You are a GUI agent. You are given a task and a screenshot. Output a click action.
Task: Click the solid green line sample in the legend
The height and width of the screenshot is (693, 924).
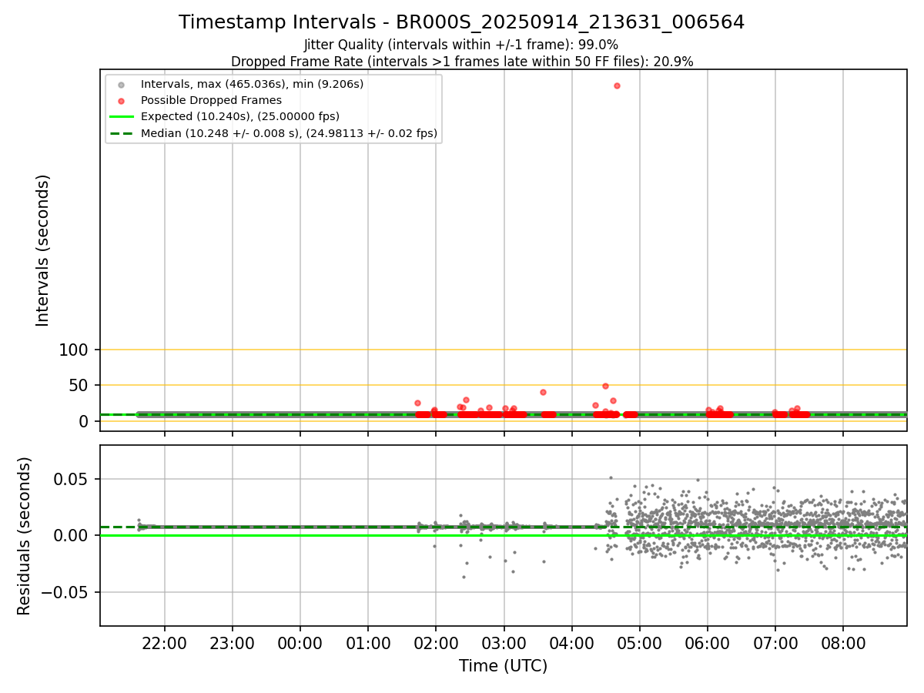121,117
